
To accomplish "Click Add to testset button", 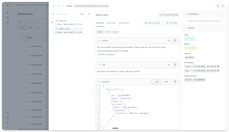I will point(152,23).
